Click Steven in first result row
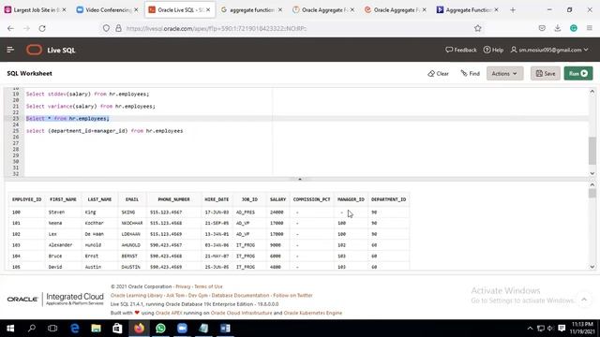 56,212
